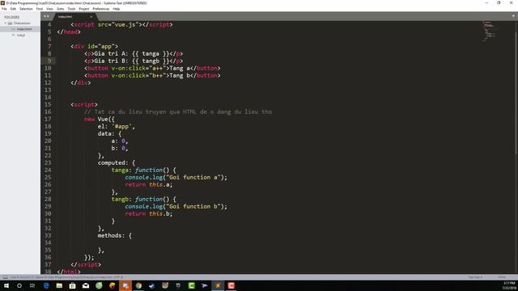518x291 pixels.
Task: Open the Goto menu
Action: 61,9
